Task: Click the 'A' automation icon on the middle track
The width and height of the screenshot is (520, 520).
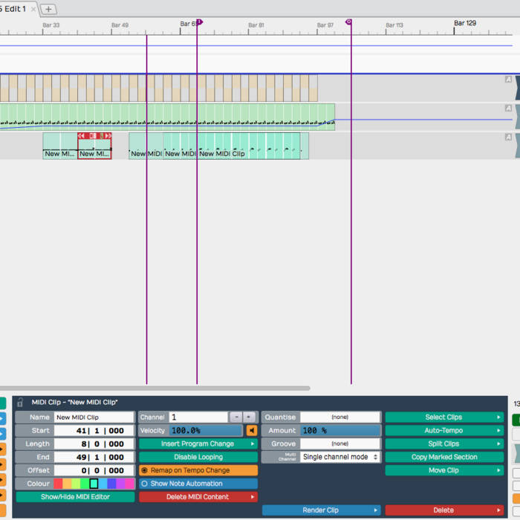Action: tap(508, 108)
